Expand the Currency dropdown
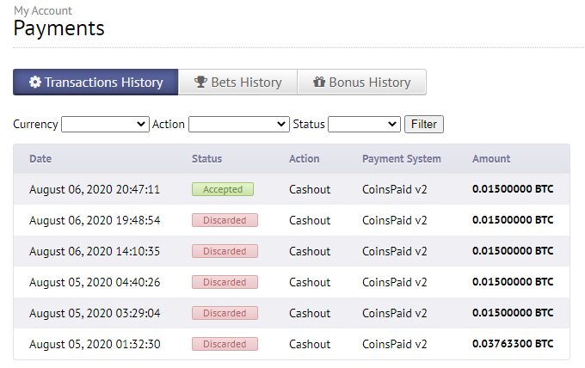 (105, 124)
